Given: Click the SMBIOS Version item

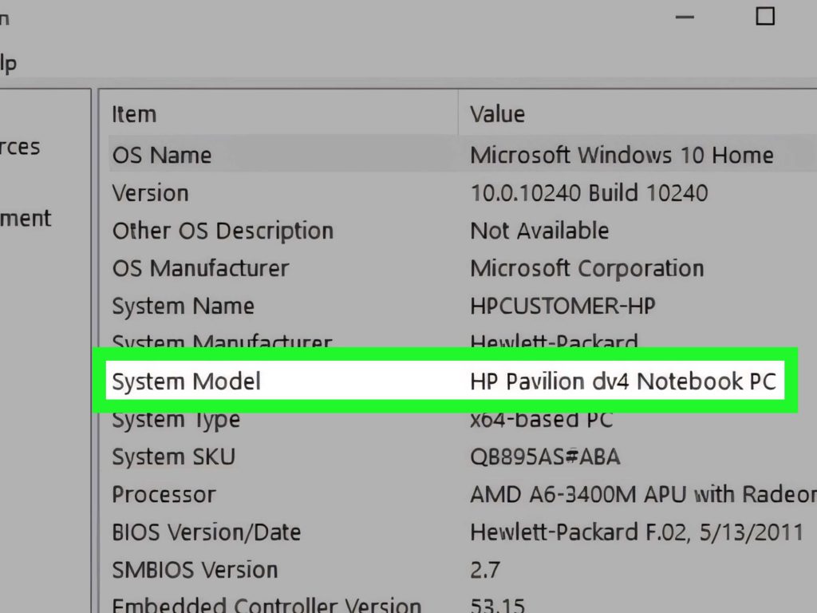Looking at the screenshot, I should tap(195, 570).
